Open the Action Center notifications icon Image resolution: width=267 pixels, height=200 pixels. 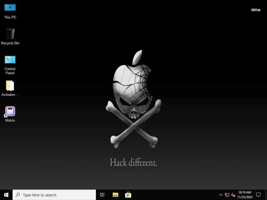click(x=258, y=195)
